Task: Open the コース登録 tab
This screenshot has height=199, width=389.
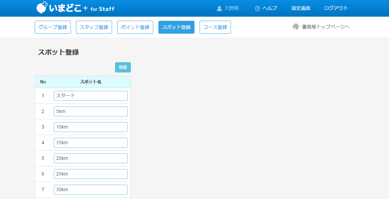Action: [x=215, y=27]
